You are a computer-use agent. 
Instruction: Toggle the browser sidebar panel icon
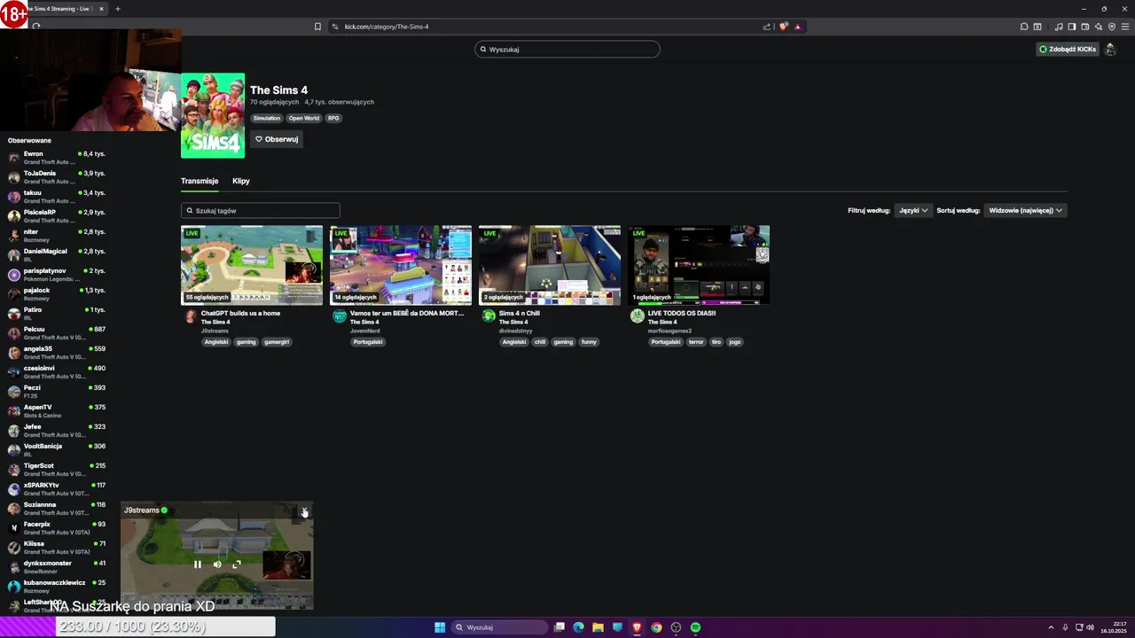click(x=1071, y=27)
